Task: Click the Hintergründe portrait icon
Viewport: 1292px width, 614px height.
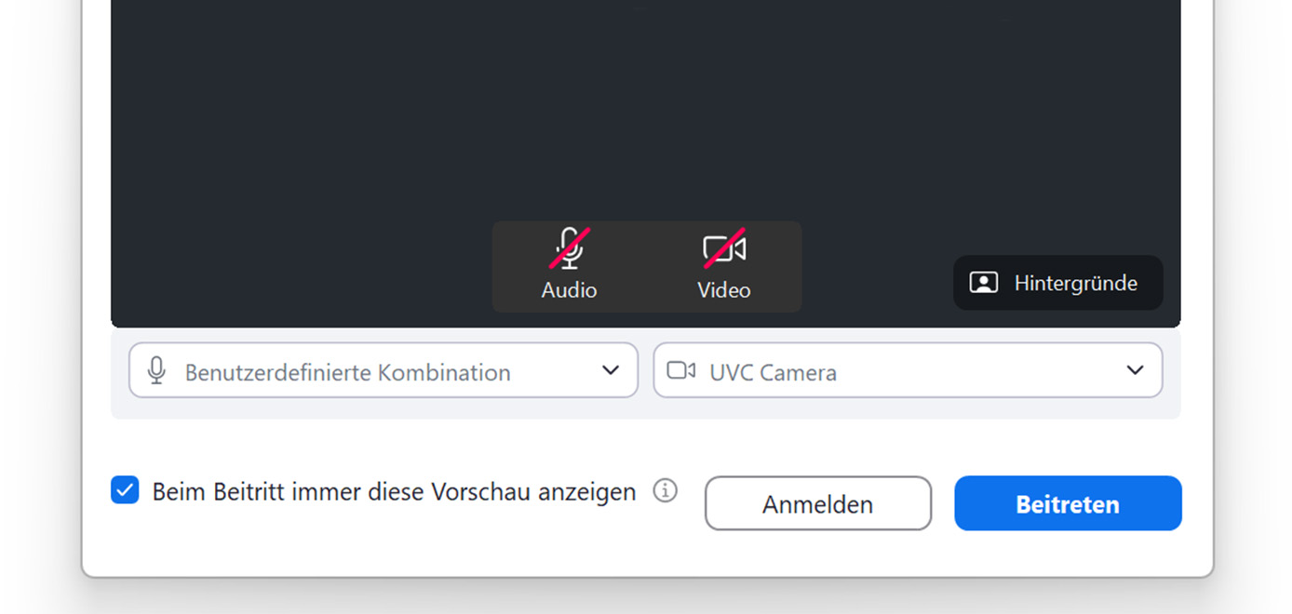Action: click(984, 283)
